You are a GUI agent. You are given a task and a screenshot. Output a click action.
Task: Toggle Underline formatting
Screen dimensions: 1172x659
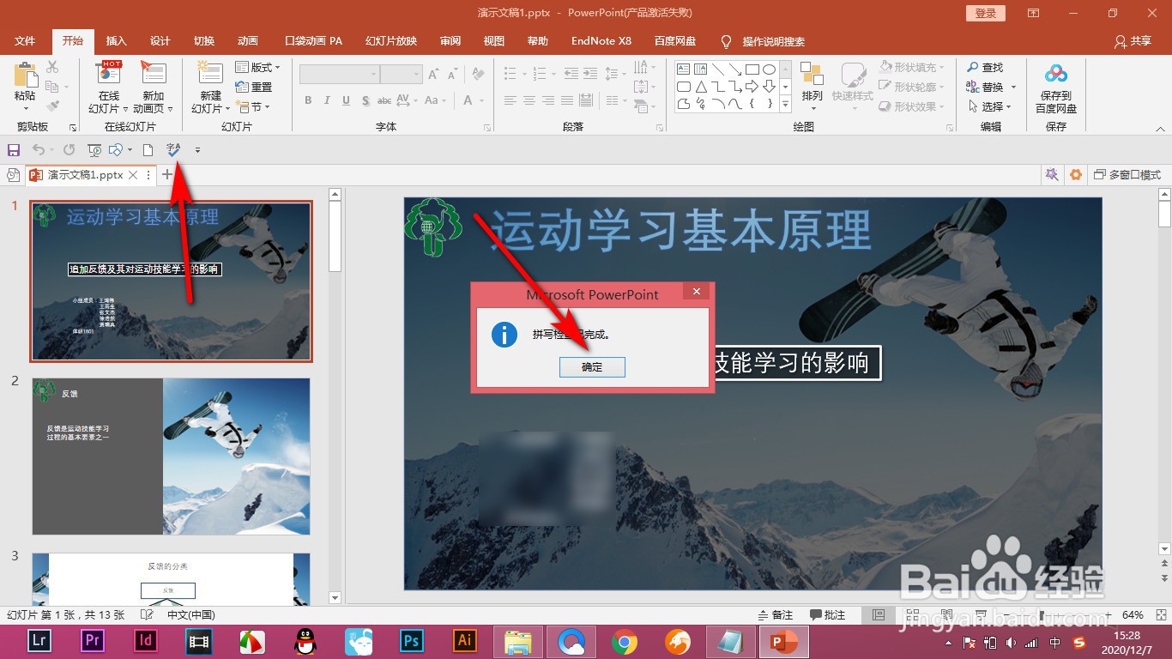346,100
